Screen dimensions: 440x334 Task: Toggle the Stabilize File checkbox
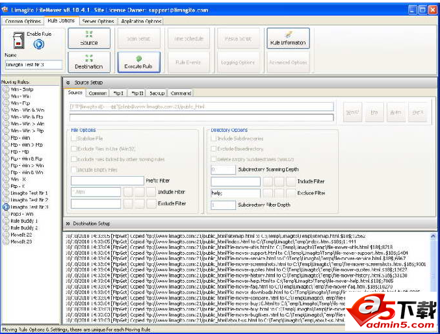tap(74, 138)
